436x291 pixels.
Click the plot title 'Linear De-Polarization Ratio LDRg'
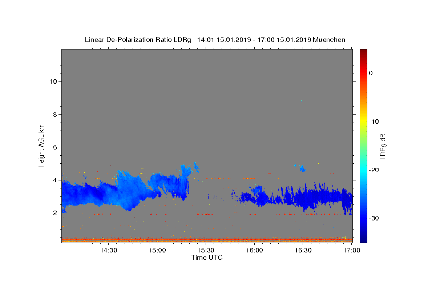[138, 40]
